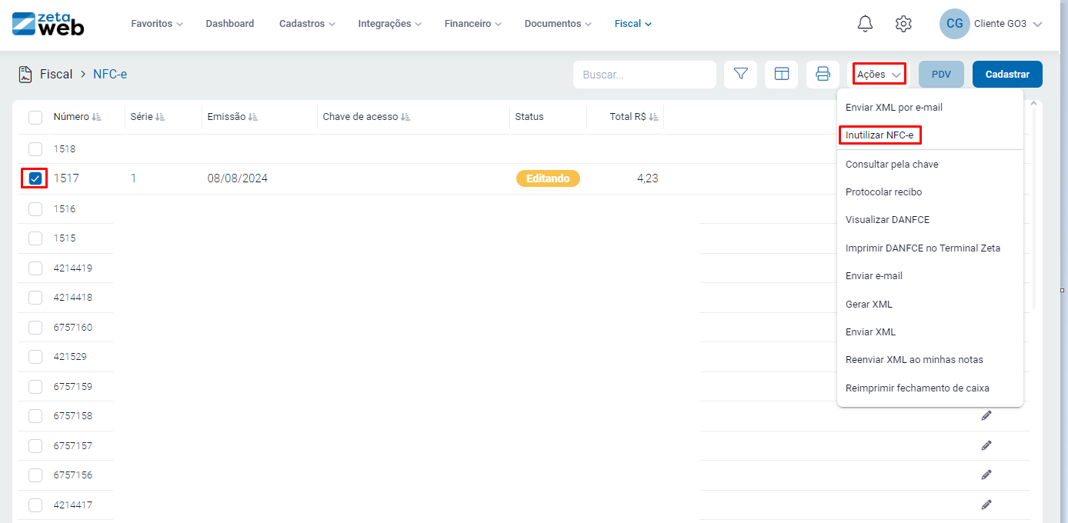Click the Cadastrar button
The width and height of the screenshot is (1068, 523).
tap(1007, 74)
